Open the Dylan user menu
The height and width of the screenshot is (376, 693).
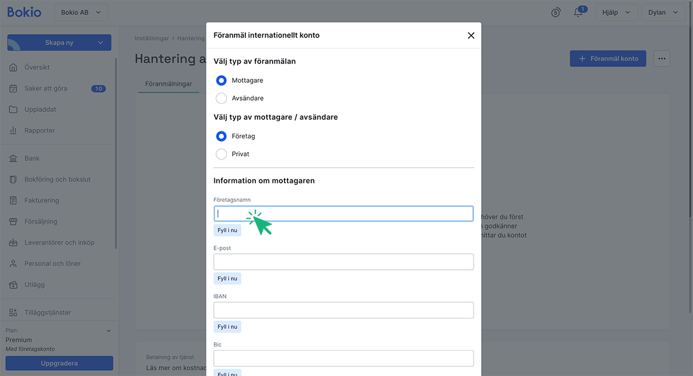(663, 13)
